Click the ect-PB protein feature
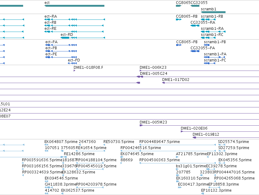Screen dimensions: 259x195 (x=61, y=51)
